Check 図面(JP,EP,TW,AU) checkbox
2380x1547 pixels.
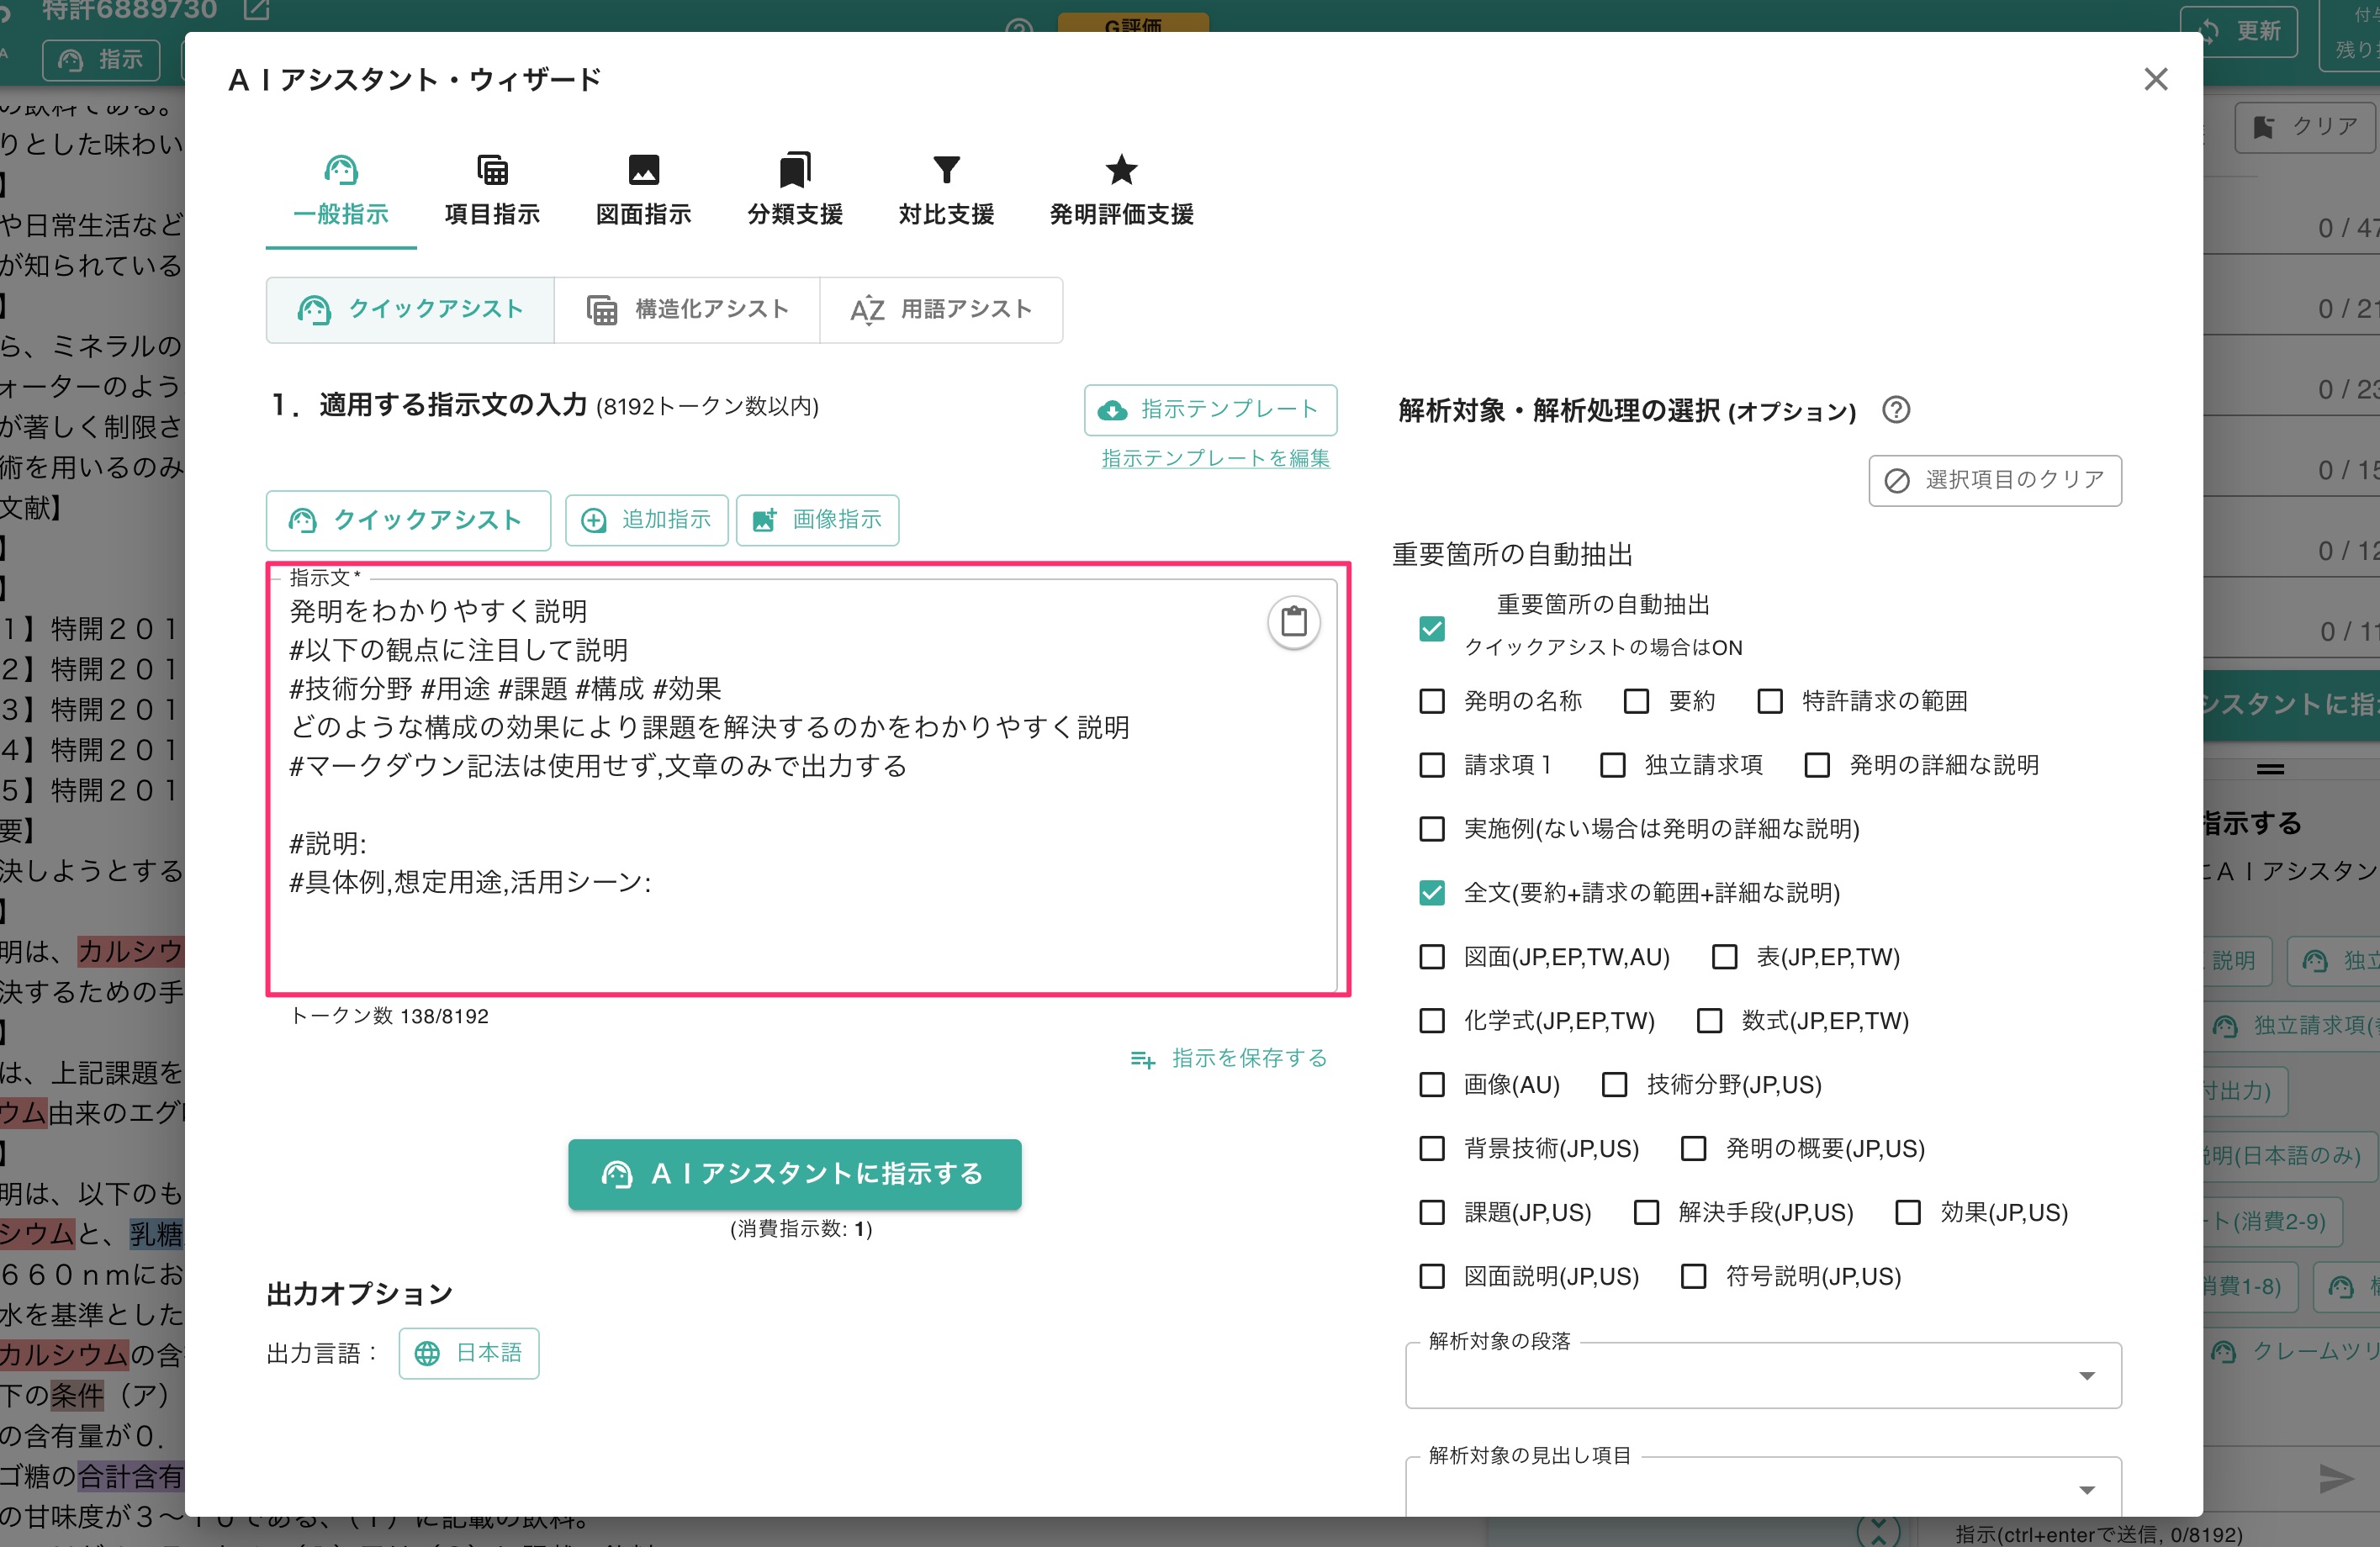(x=1432, y=957)
